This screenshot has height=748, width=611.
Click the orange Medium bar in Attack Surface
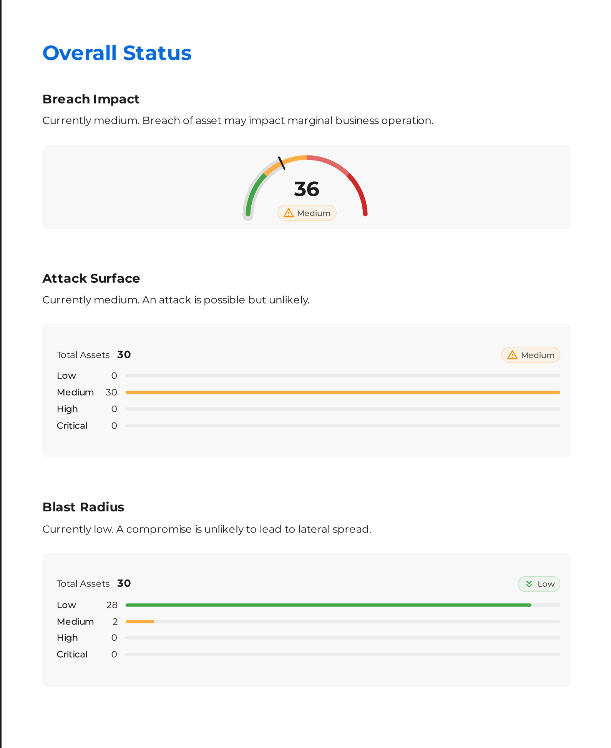pos(342,392)
